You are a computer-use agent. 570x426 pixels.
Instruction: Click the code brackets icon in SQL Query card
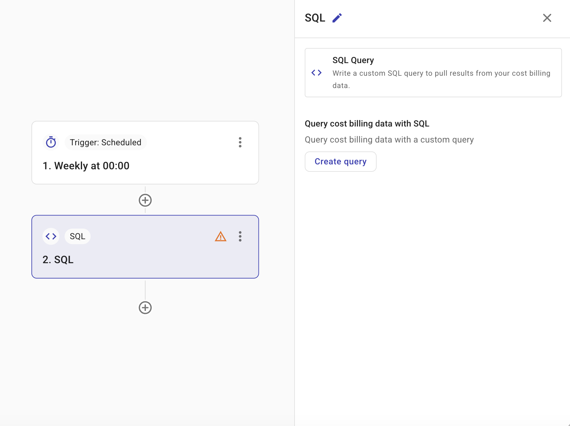click(316, 73)
